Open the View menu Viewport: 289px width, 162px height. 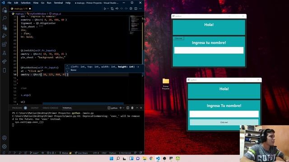[x=36, y=3]
